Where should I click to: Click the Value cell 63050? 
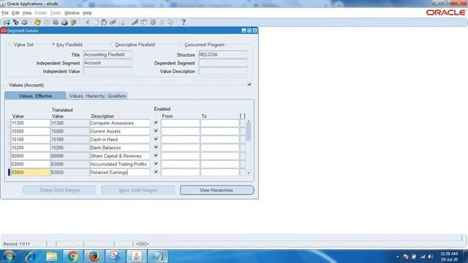click(31, 172)
